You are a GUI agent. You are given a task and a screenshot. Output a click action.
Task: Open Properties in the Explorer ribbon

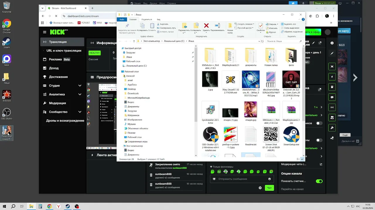pyautogui.click(x=260, y=26)
